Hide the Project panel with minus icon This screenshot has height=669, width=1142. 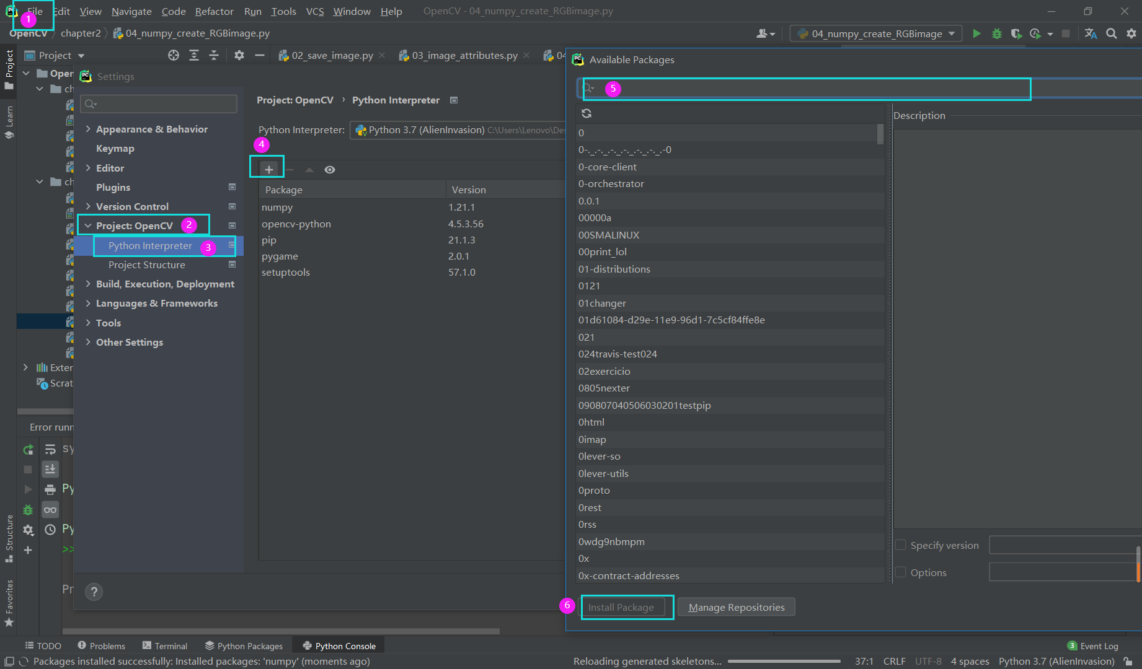(x=260, y=55)
